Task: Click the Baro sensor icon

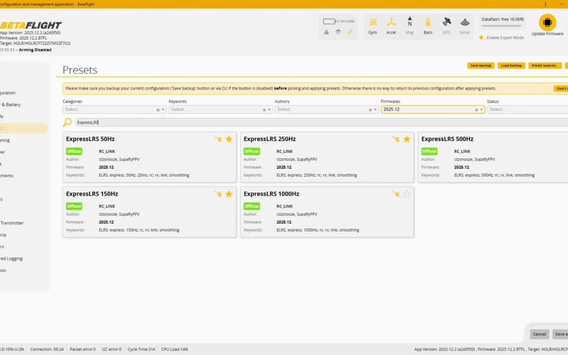Action: (x=428, y=22)
